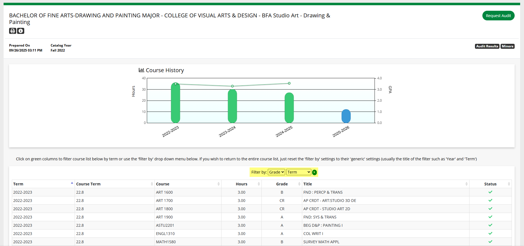Open the Term filter dropdown

(299, 172)
